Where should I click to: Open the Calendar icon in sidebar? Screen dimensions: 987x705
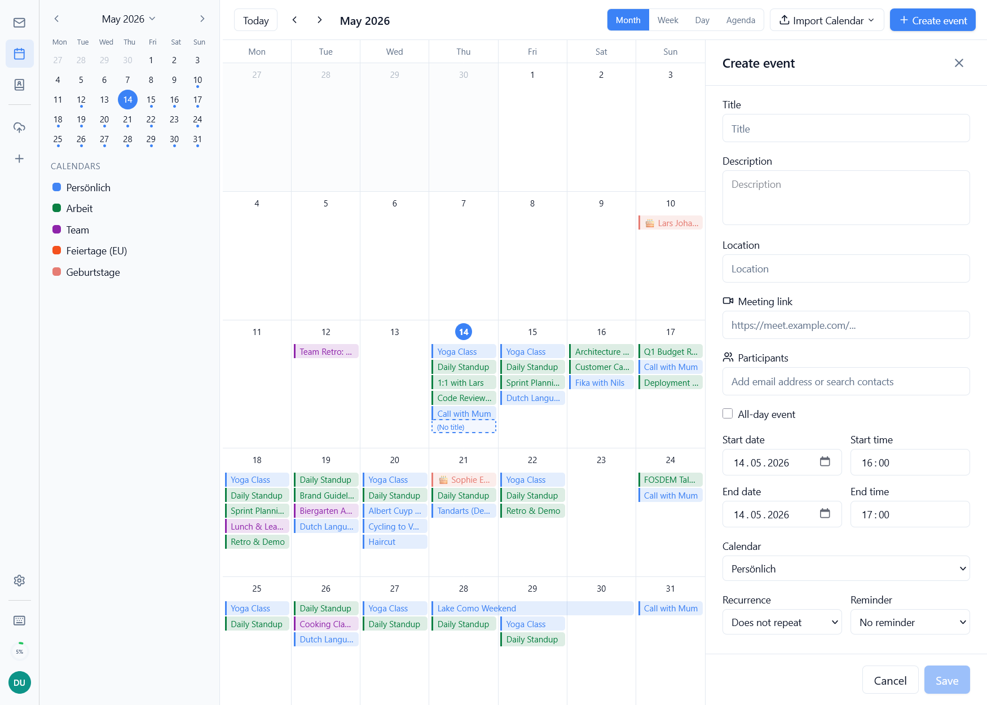tap(19, 54)
